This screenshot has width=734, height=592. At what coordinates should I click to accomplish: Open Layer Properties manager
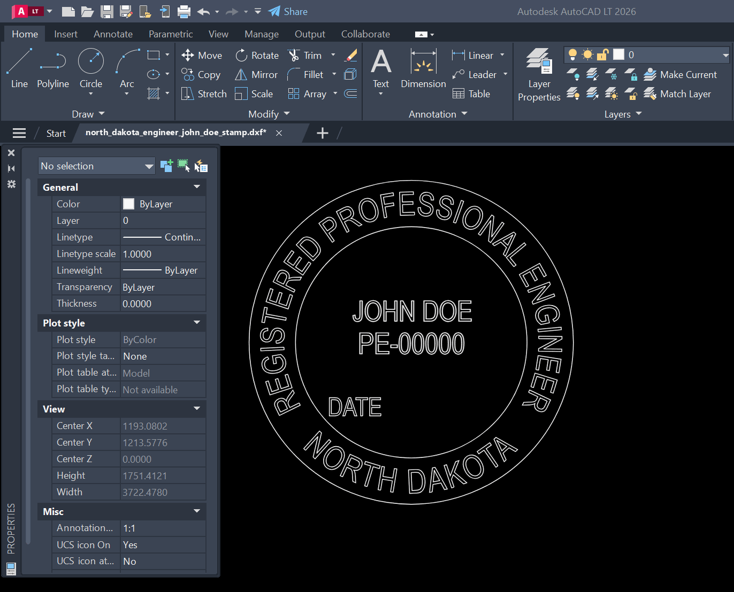coord(539,75)
